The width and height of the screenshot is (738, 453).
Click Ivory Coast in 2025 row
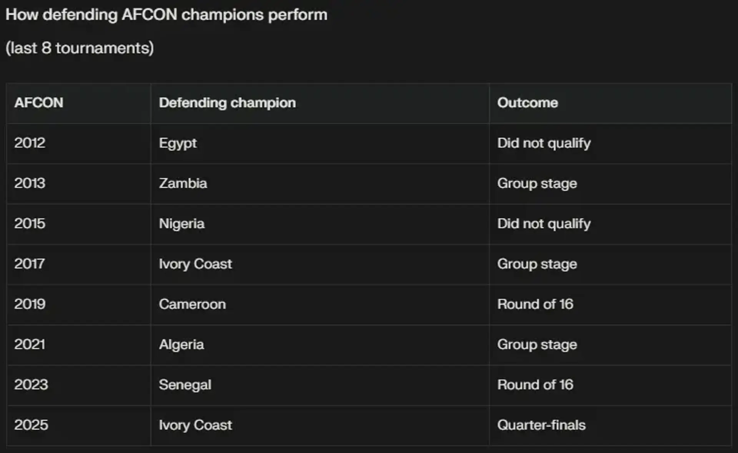tap(195, 425)
